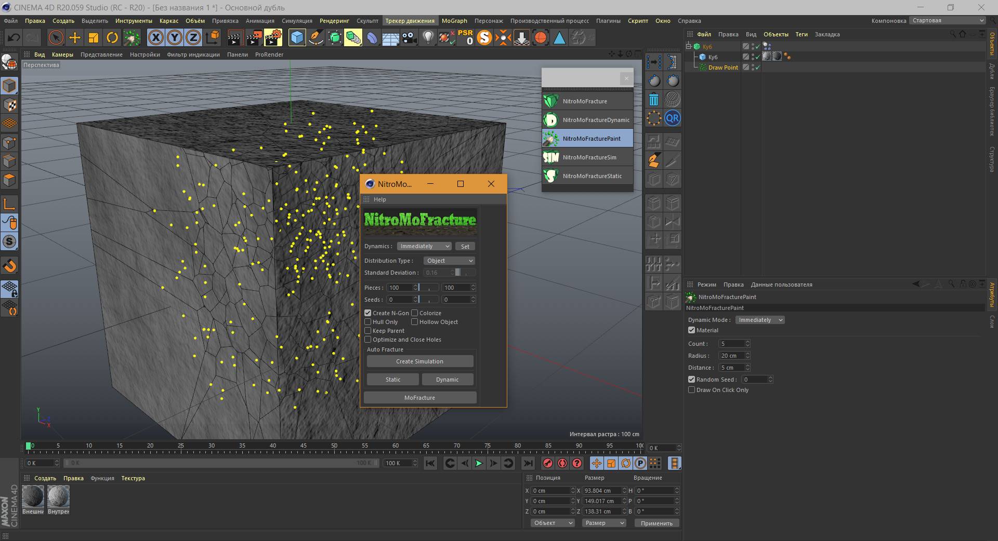The image size is (998, 541).
Task: Click the Применить button
Action: [656, 523]
